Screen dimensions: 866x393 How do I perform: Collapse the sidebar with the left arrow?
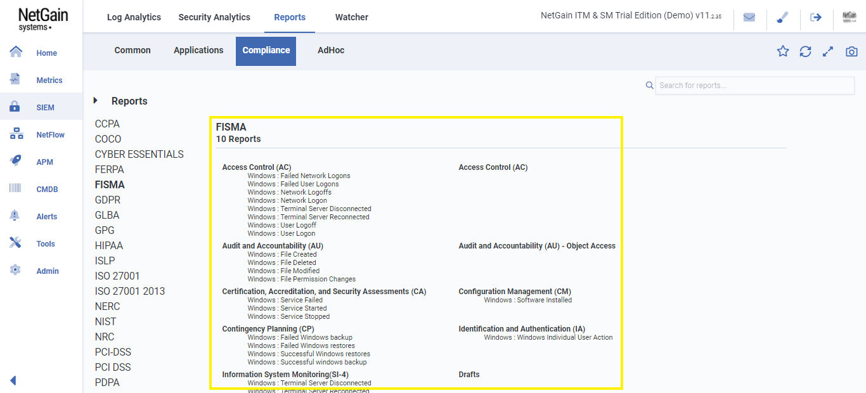(13, 380)
